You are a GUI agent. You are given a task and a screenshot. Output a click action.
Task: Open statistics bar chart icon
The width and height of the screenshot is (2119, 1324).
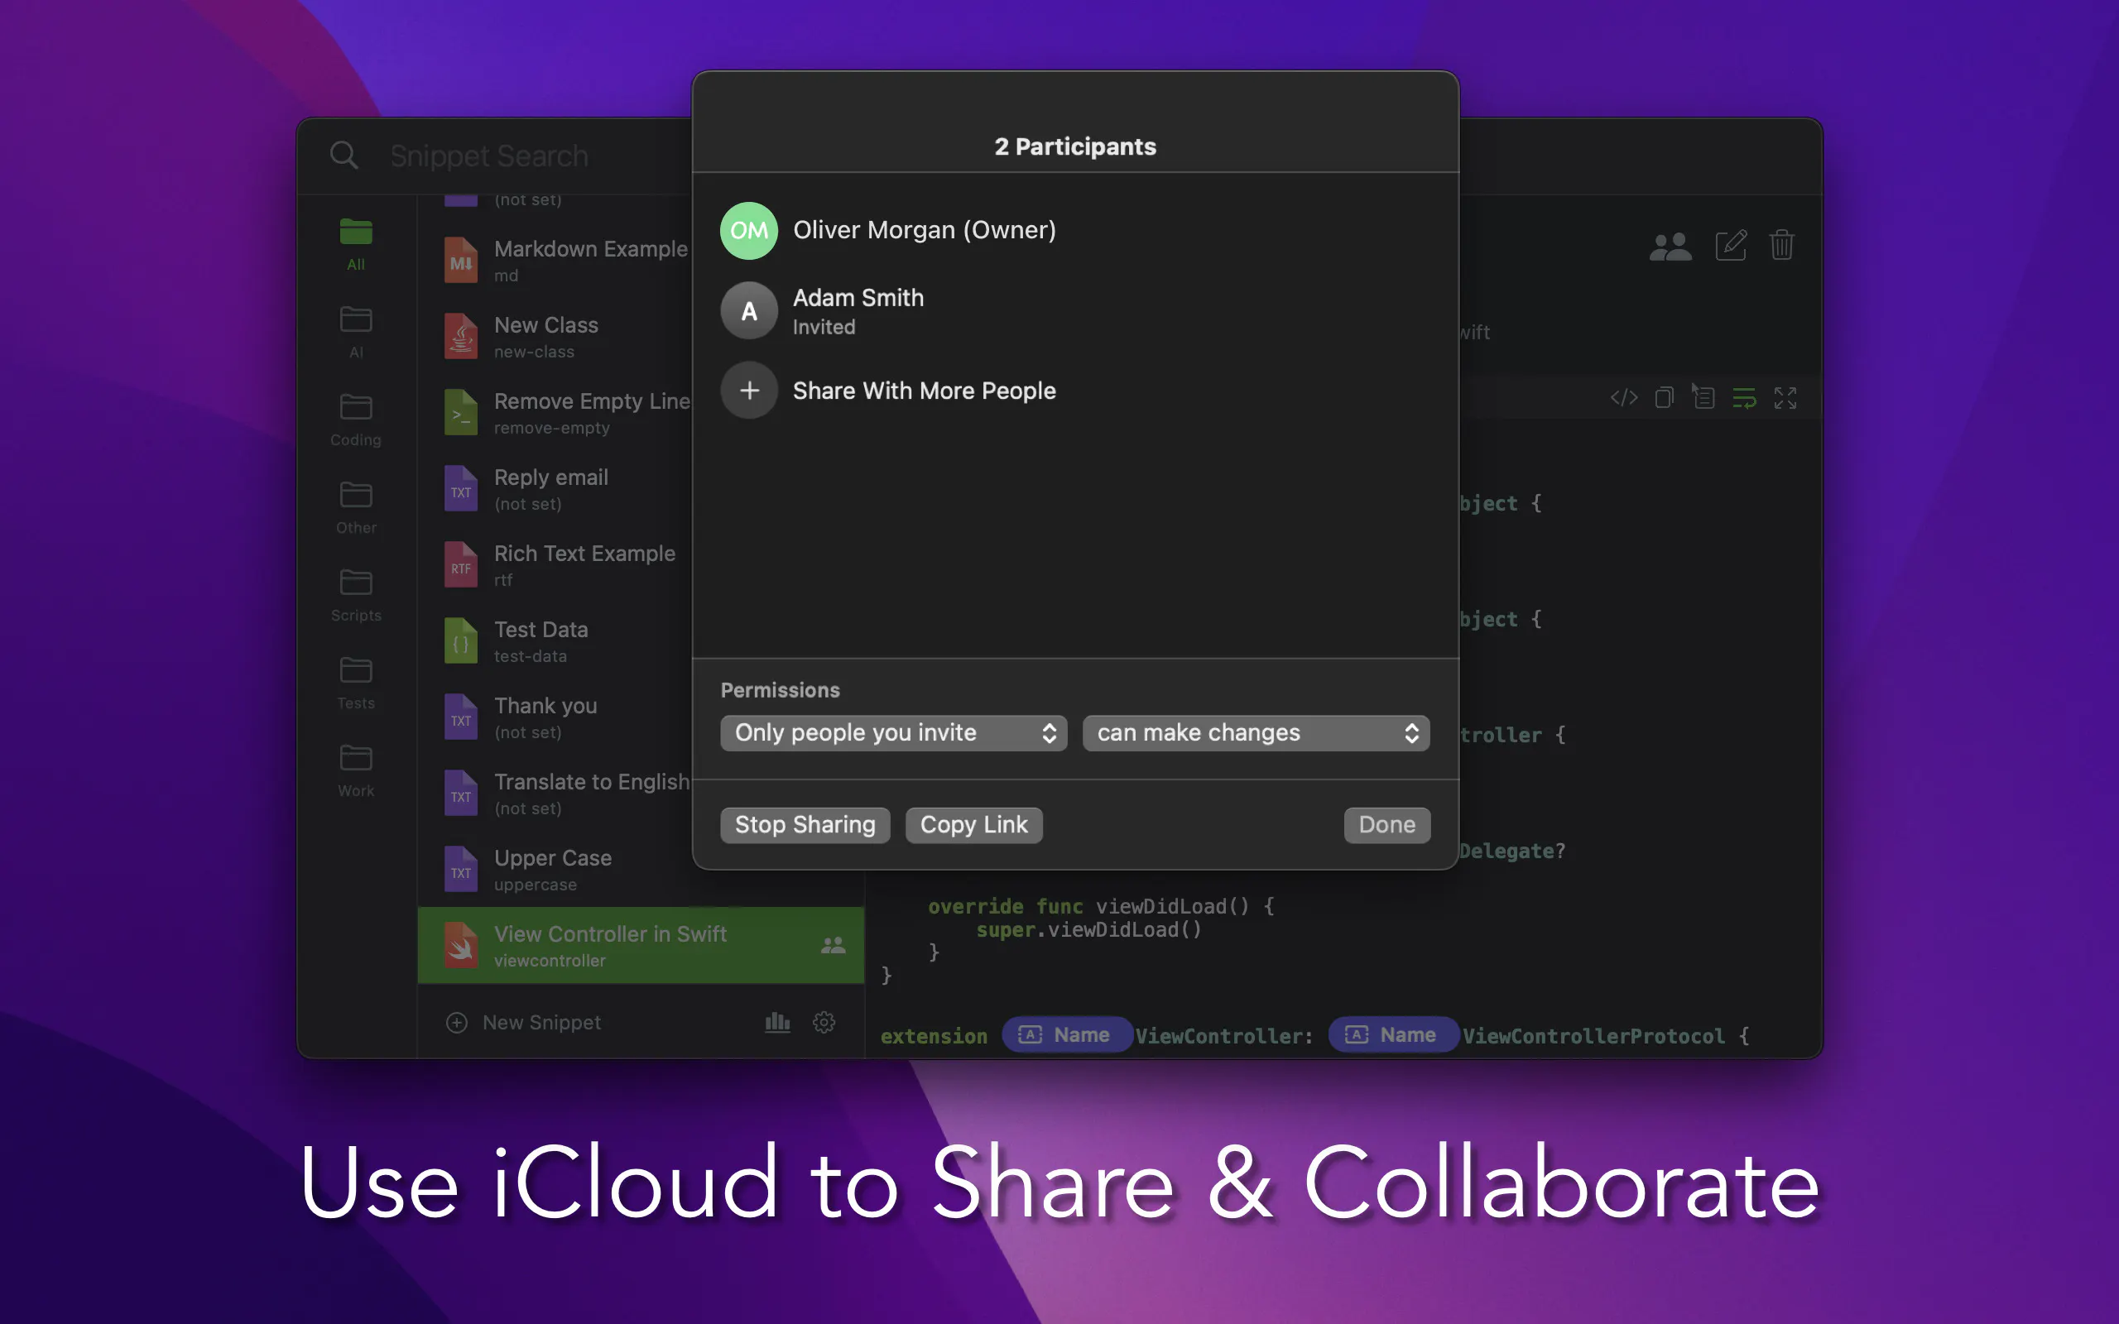pyautogui.click(x=777, y=1022)
